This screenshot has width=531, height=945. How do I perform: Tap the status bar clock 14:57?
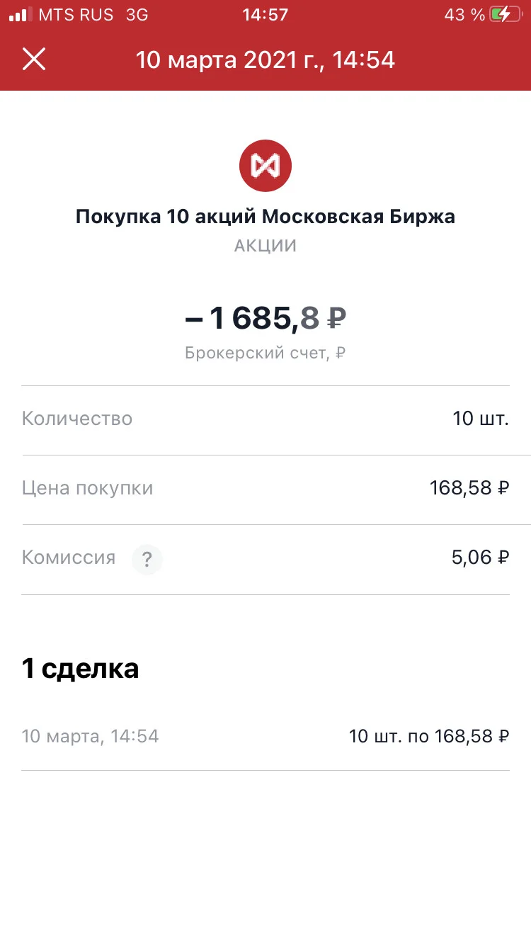tap(265, 15)
